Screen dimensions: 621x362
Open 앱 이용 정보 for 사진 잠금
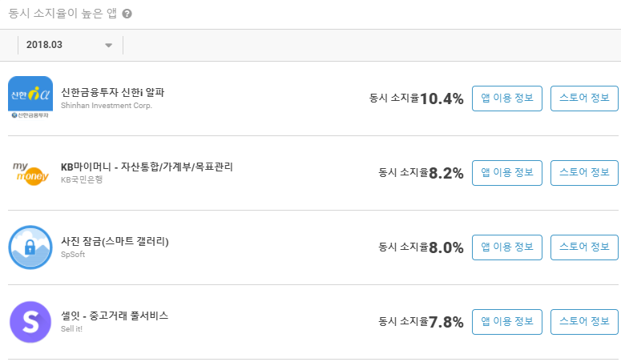coord(507,247)
